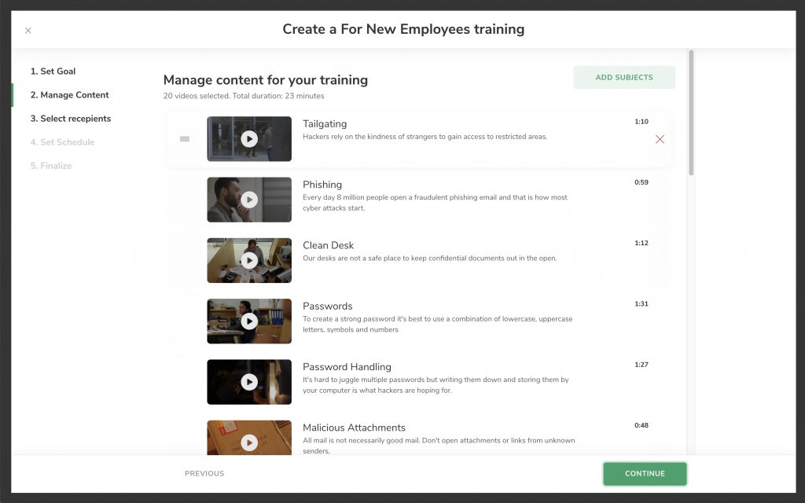
Task: Click the Phishing video thumbnail
Action: [x=249, y=200]
